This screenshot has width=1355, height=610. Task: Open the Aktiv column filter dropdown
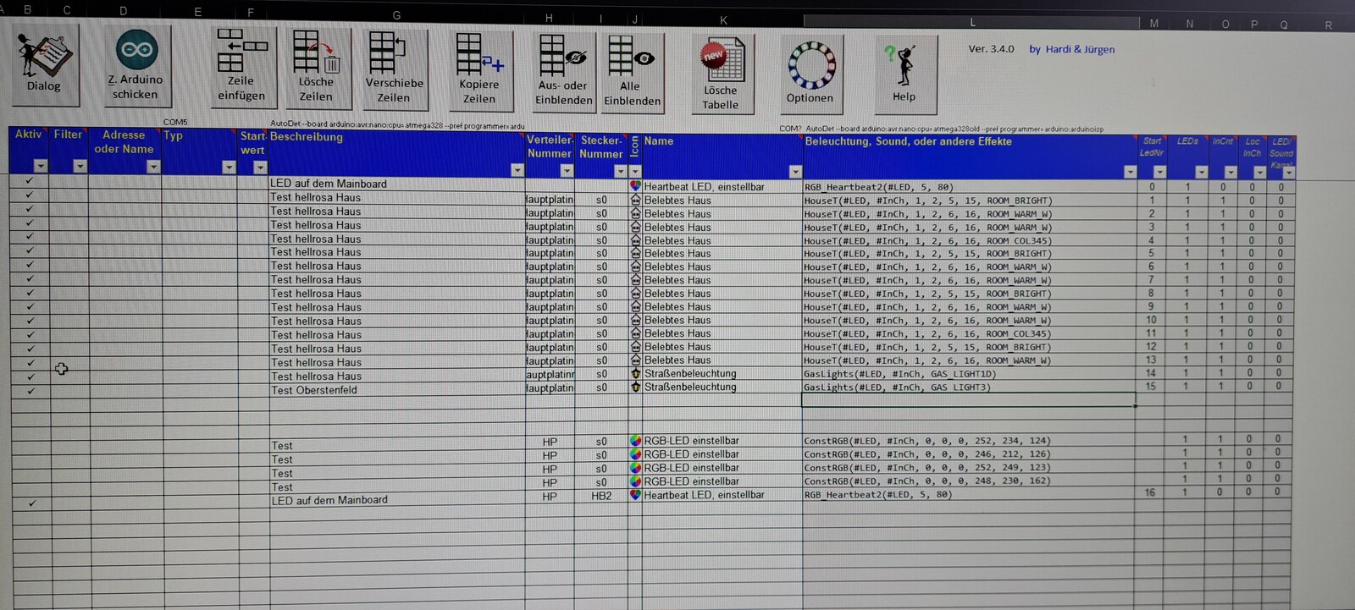40,167
